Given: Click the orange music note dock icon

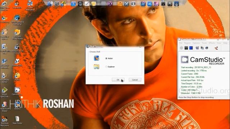Looking at the screenshot, I should pyautogui.click(x=120, y=4).
